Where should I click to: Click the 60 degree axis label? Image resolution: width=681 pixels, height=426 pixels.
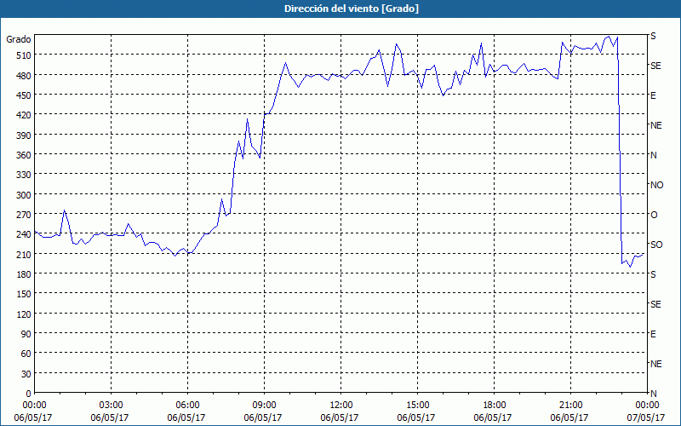[x=26, y=354]
